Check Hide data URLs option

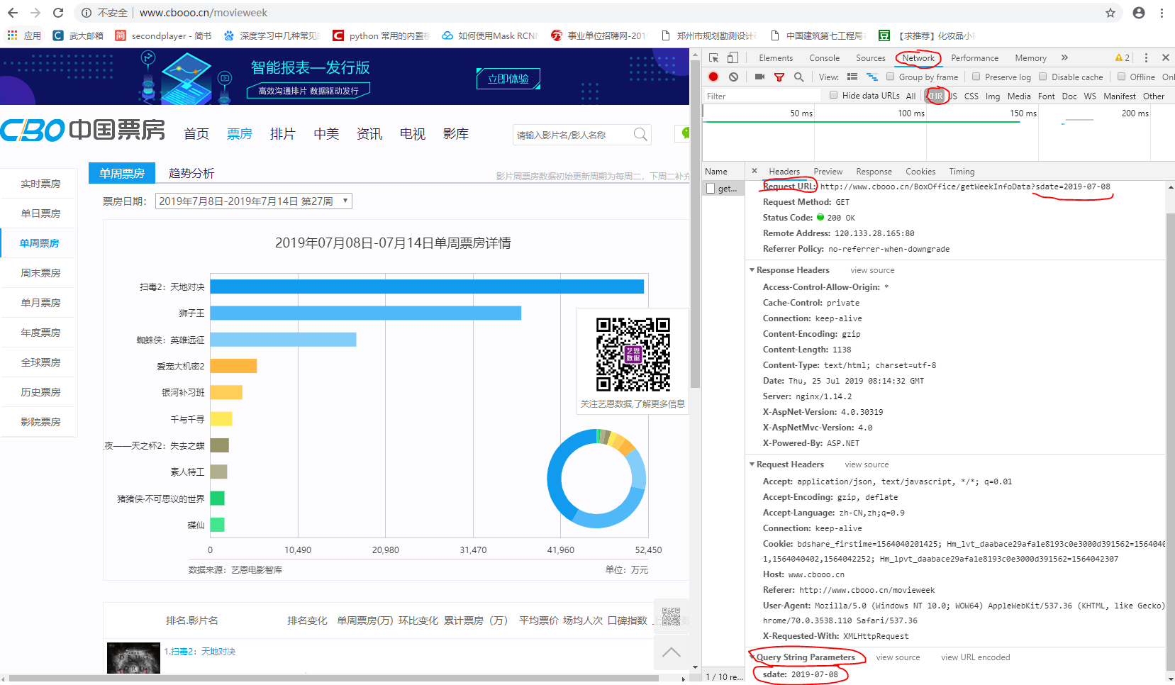click(834, 95)
